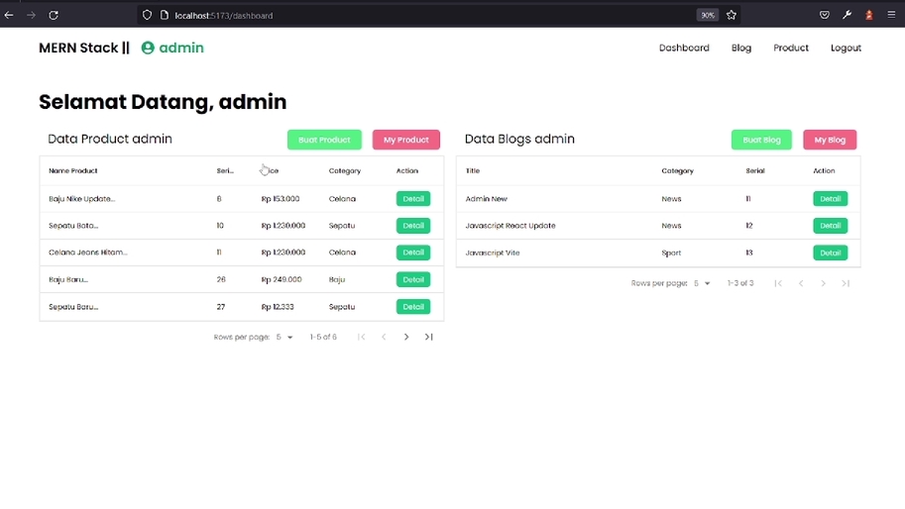Open the wrench developer tools icon
Screen dimensions: 905x509
point(847,15)
